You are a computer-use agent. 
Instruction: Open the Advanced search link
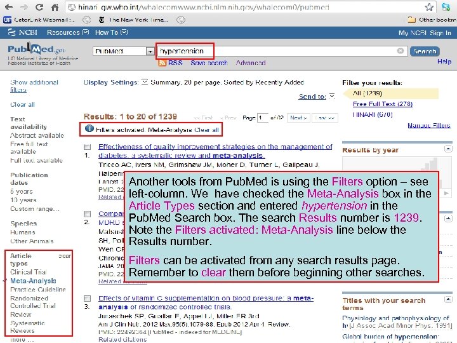pyautogui.click(x=251, y=63)
